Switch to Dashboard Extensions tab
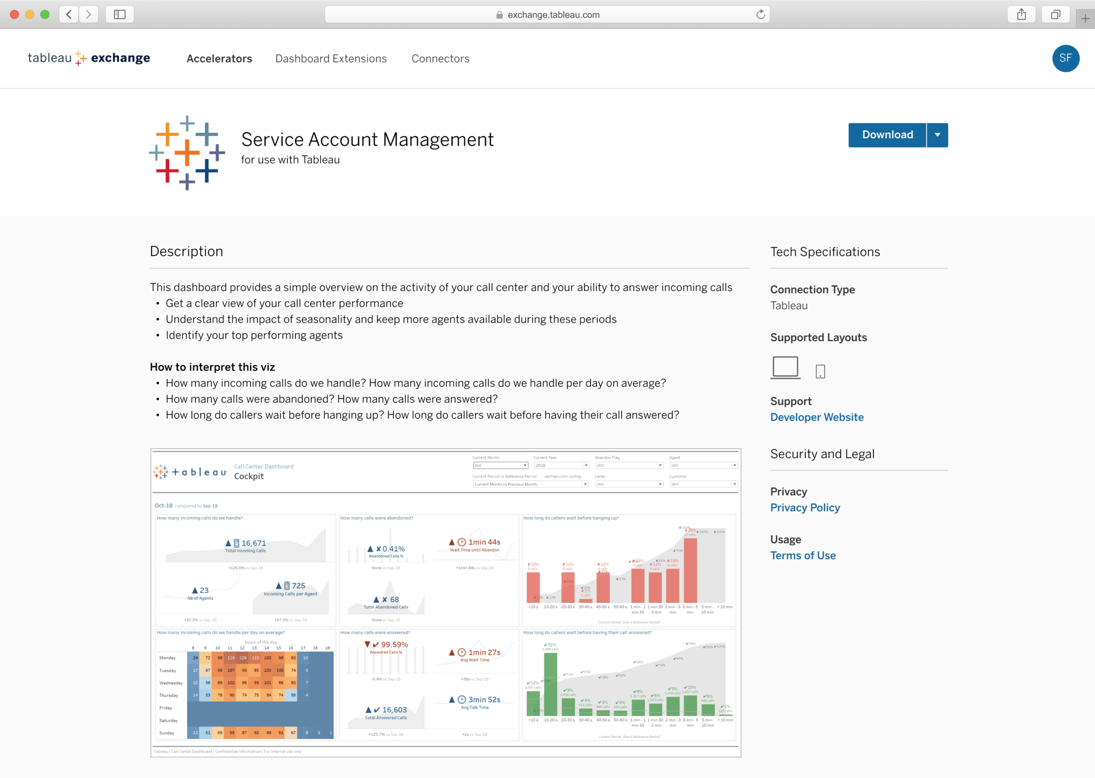Screen dimensions: 1095x778 331,59
